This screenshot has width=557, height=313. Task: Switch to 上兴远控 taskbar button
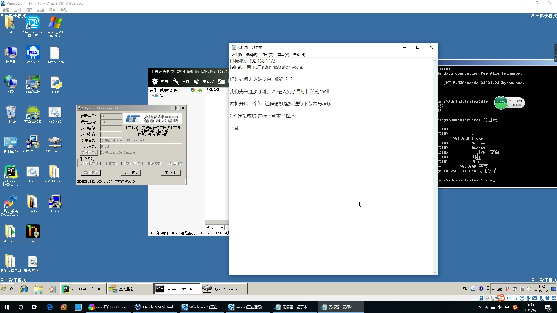[130, 289]
